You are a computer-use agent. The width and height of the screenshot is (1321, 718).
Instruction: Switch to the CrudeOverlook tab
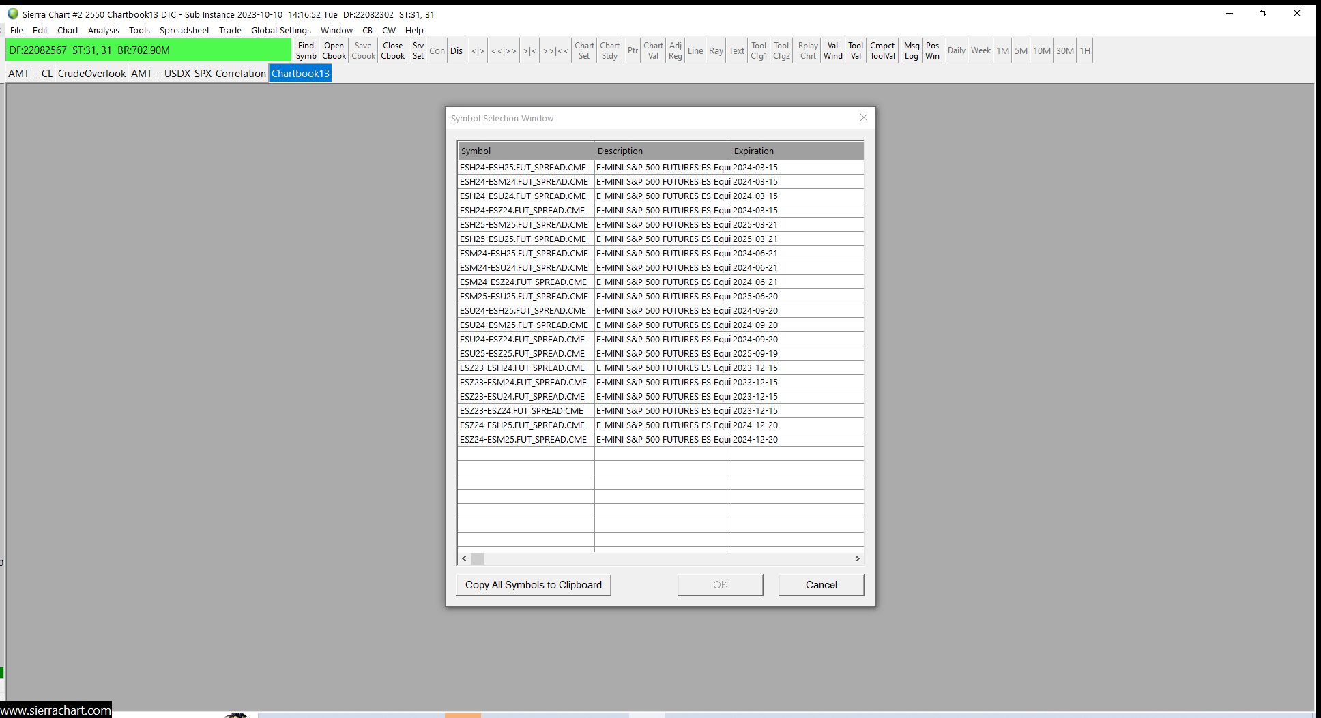[x=92, y=74]
